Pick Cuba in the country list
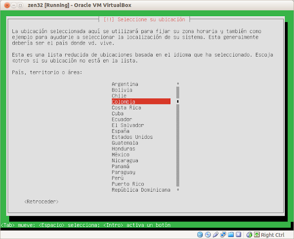Image resolution: width=294 pixels, height=239 pixels. pos(141,114)
